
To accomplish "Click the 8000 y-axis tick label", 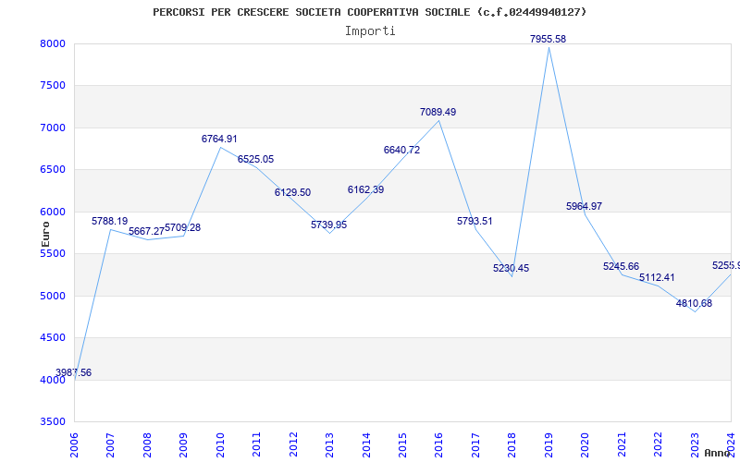I will pos(52,43).
